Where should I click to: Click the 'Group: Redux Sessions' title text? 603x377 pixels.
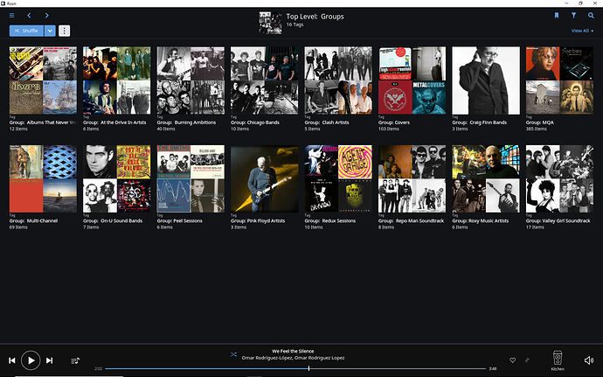click(x=330, y=220)
